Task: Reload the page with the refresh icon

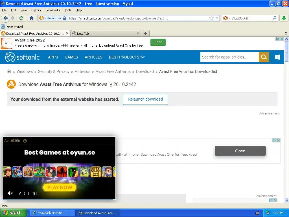Action: click(21, 18)
